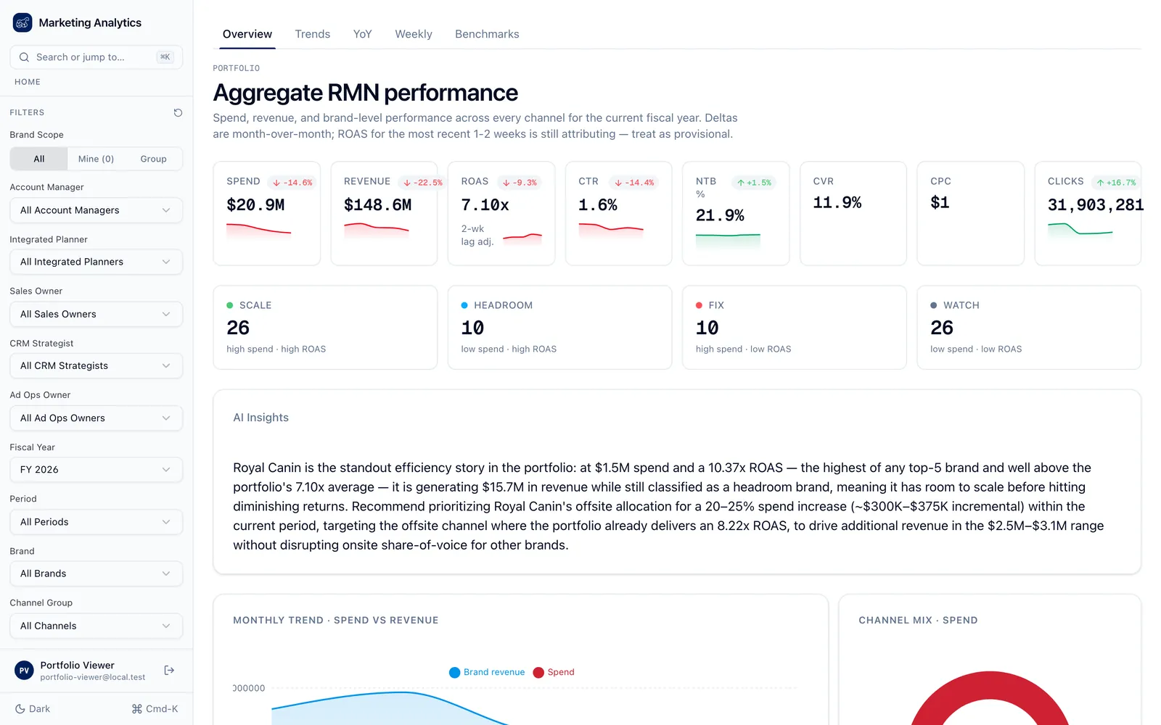Switch to the Trends tab
This screenshot has width=1161, height=725.
coord(313,34)
